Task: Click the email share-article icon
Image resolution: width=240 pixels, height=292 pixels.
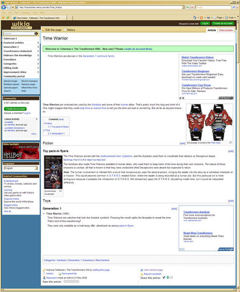Action: coord(172,277)
